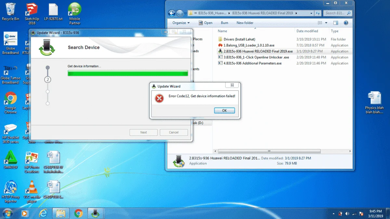Viewport: 390px width, 219px height.
Task: Launch Google Chrome from the desktop icon
Action: (x=10, y=103)
